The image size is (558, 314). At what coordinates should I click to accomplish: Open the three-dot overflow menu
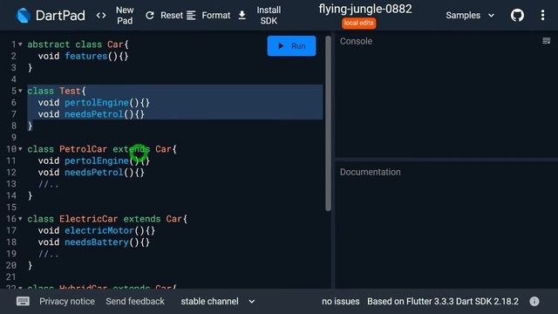(x=542, y=16)
